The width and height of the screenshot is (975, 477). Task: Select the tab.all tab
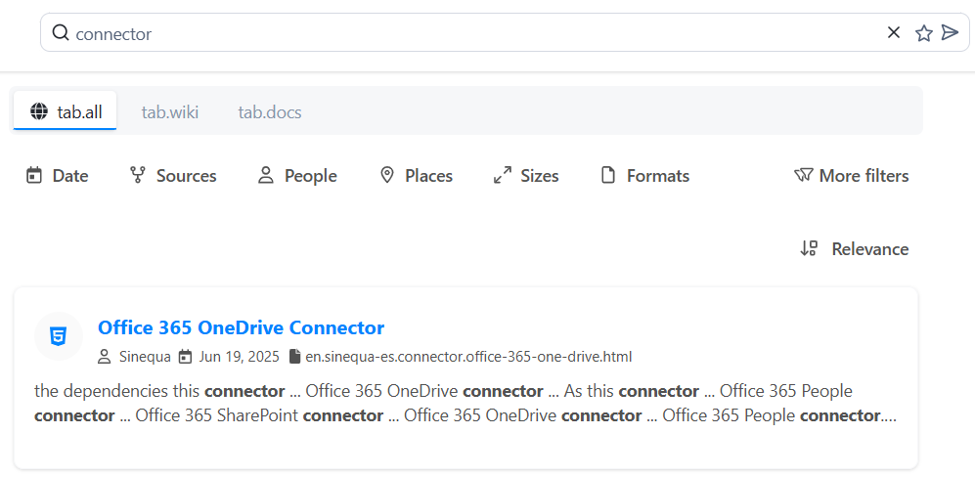[66, 112]
